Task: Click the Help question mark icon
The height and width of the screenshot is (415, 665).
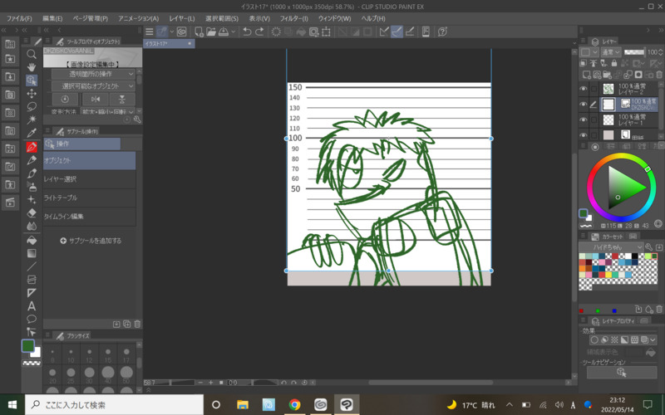Action: pyautogui.click(x=442, y=32)
